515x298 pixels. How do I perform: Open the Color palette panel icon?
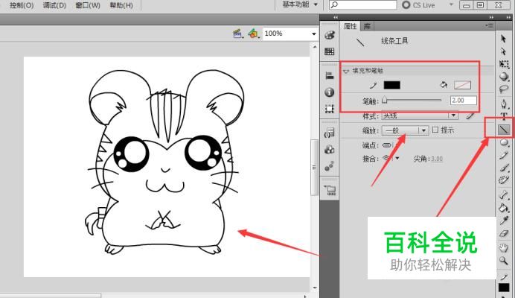click(330, 35)
